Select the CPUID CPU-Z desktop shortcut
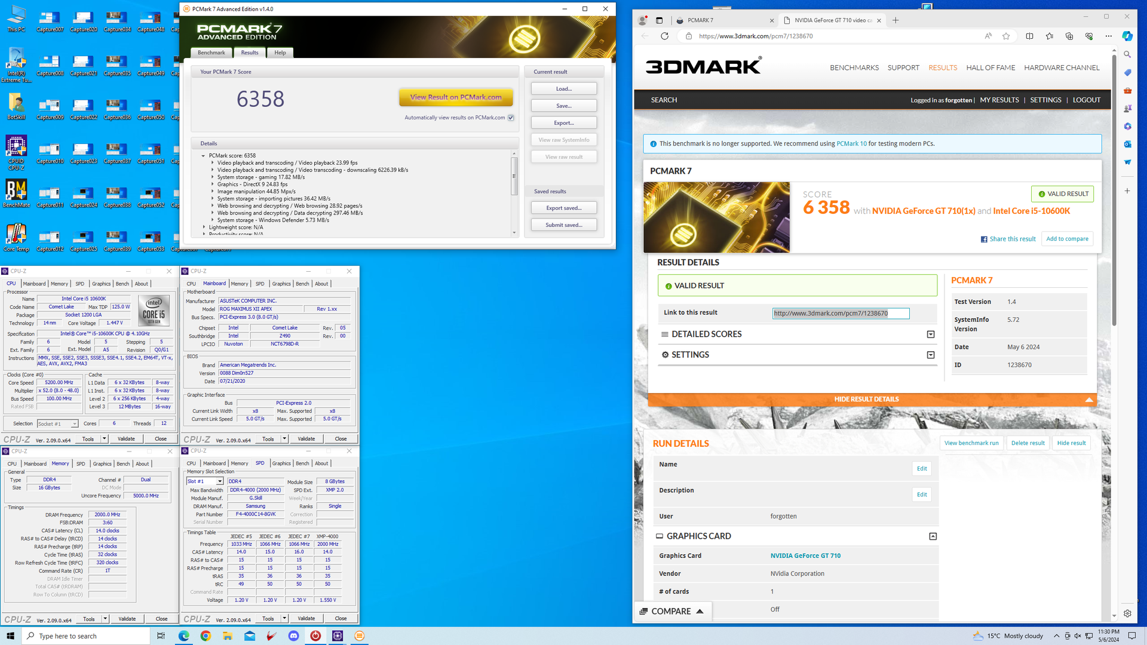 [x=16, y=152]
